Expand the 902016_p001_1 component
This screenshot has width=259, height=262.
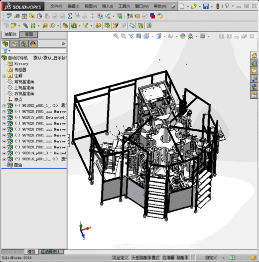pyautogui.click(x=4, y=159)
